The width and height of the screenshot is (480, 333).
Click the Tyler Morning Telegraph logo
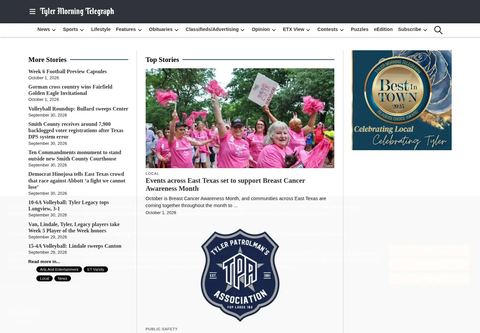coord(77,12)
